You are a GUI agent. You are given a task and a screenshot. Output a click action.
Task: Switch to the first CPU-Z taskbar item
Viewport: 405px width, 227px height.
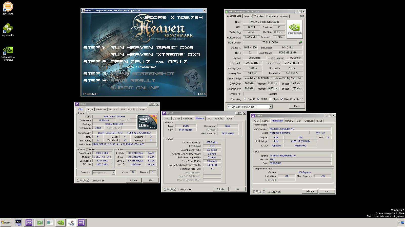click(29, 222)
